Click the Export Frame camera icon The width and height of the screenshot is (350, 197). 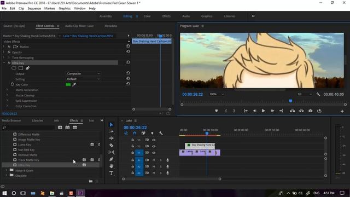310,111
